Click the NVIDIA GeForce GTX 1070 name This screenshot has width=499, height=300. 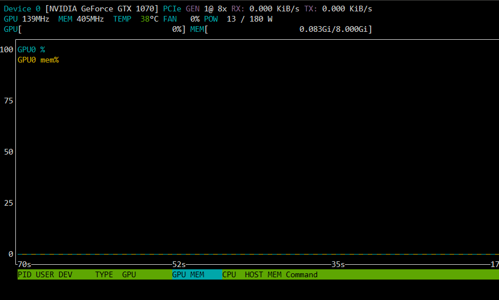pos(102,9)
